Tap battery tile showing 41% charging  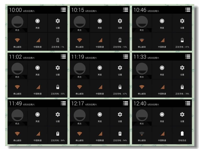pos(182,42)
